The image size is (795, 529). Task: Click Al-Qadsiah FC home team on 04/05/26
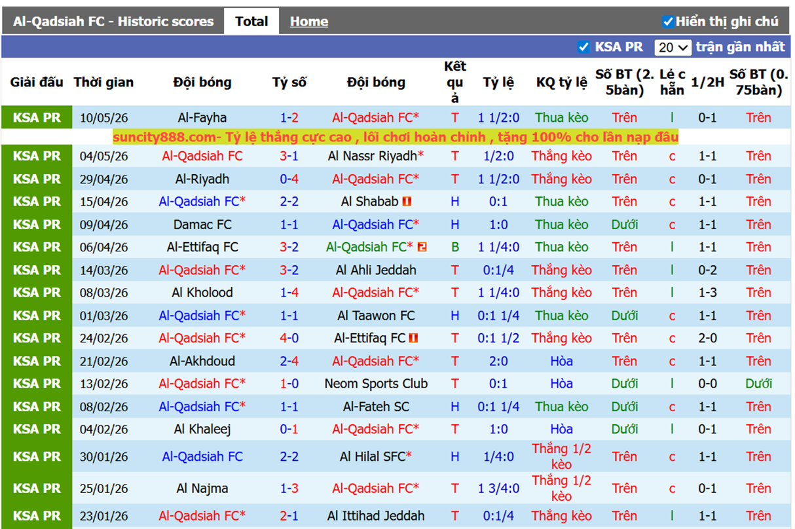[x=202, y=156]
